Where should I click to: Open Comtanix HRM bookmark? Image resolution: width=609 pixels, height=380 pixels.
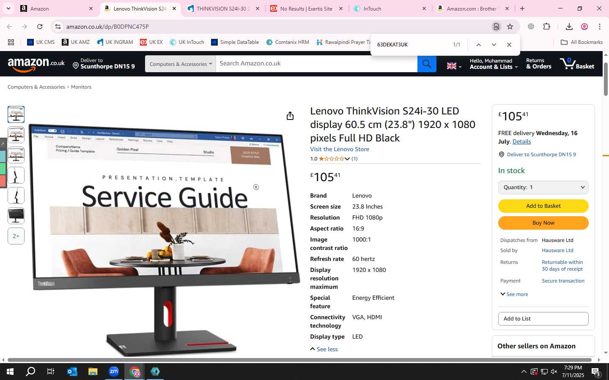coord(288,42)
